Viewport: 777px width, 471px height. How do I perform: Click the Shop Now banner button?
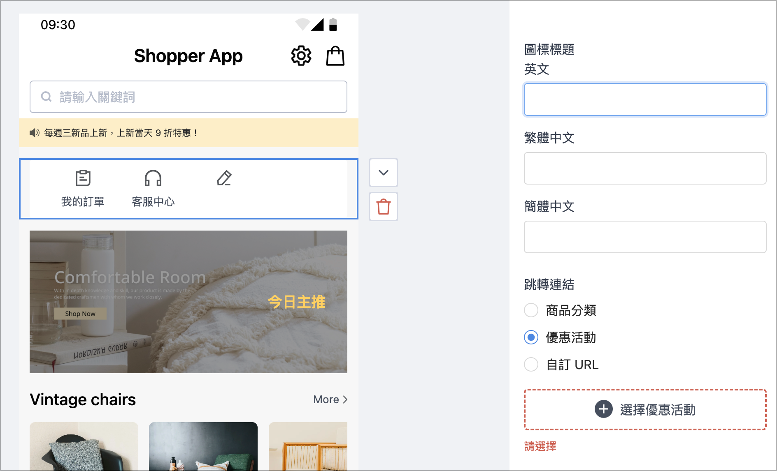click(80, 314)
